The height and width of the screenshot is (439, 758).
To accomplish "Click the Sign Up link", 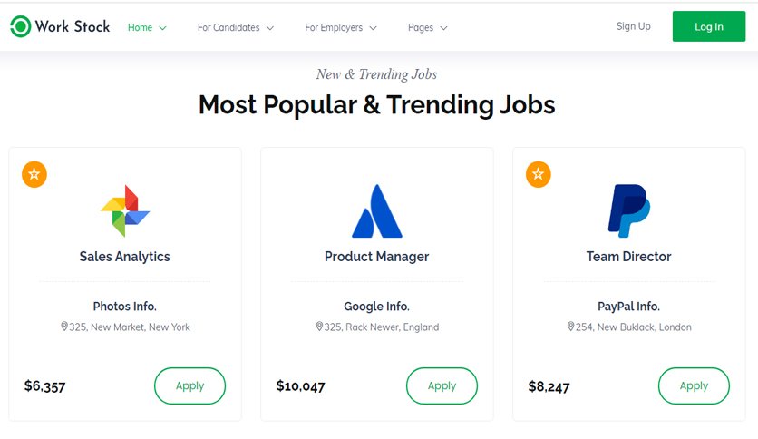I will coord(633,26).
